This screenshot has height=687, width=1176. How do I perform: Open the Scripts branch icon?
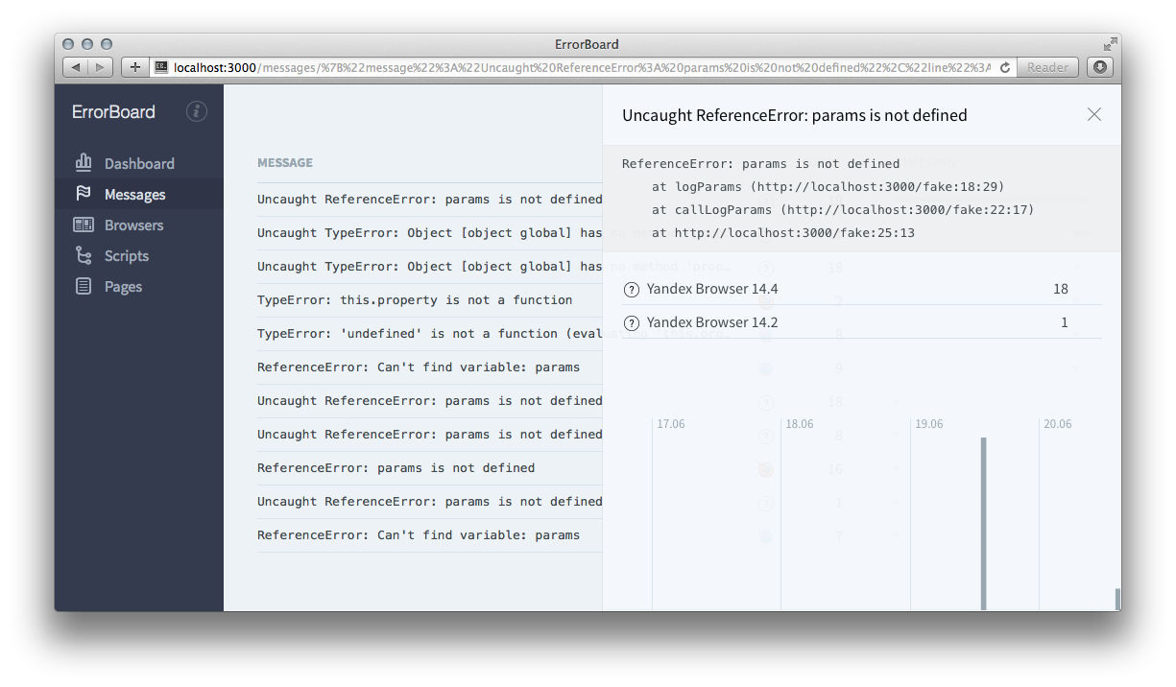(x=84, y=255)
